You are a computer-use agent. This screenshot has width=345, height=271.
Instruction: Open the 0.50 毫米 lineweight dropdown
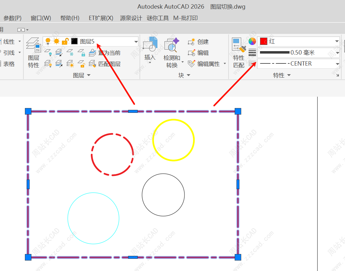click(337, 53)
